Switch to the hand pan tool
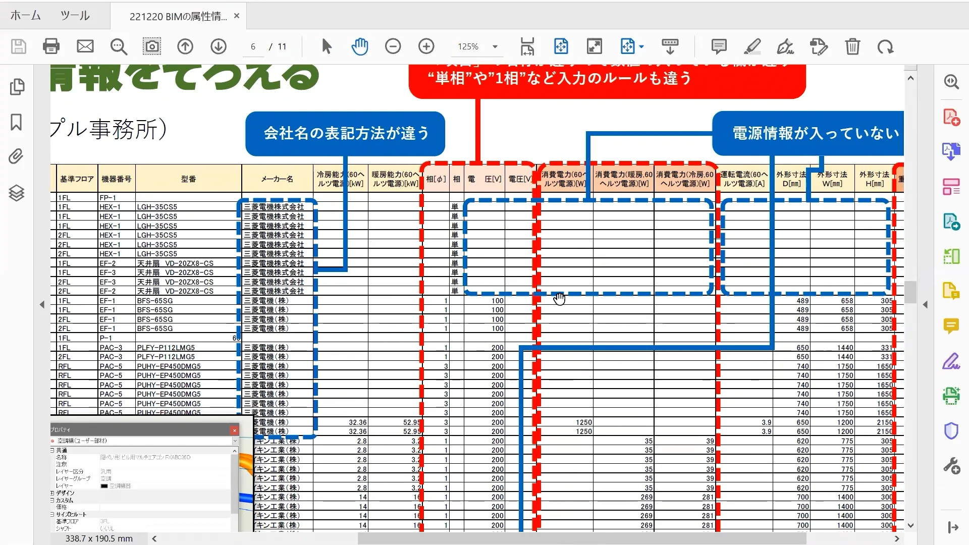Viewport: 969px width, 545px height. [x=360, y=46]
